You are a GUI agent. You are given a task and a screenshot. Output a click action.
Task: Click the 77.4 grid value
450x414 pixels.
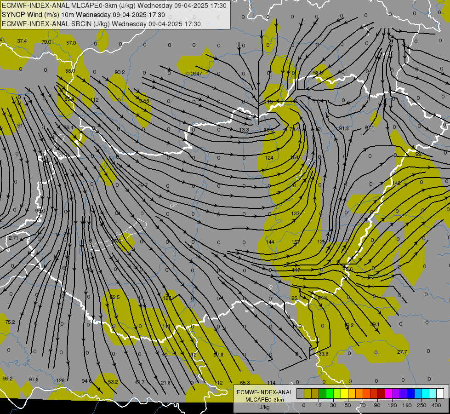click(318, 101)
